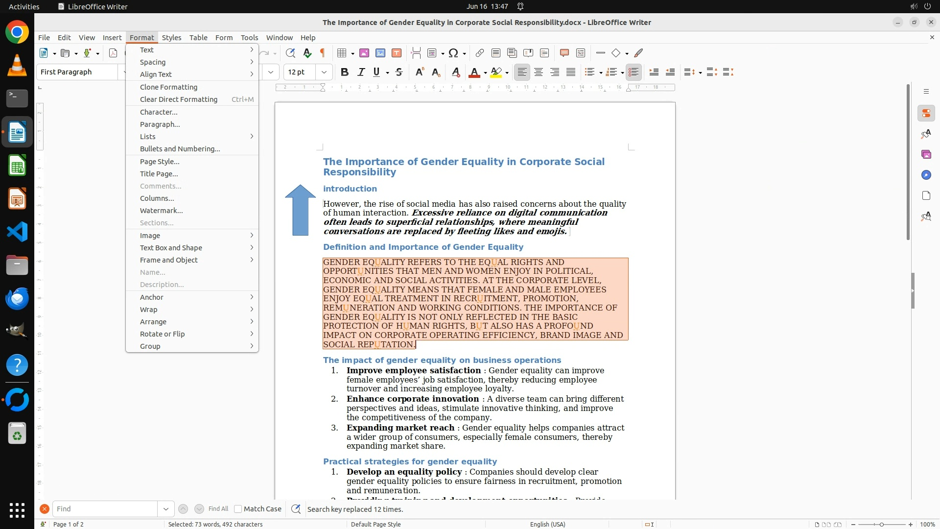Click the Center Horizontally alignment icon

click(539, 72)
